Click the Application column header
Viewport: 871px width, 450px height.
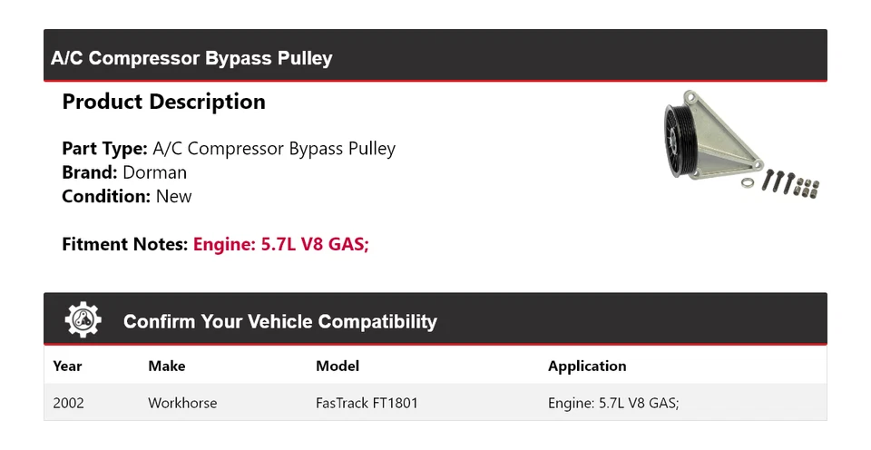(587, 367)
